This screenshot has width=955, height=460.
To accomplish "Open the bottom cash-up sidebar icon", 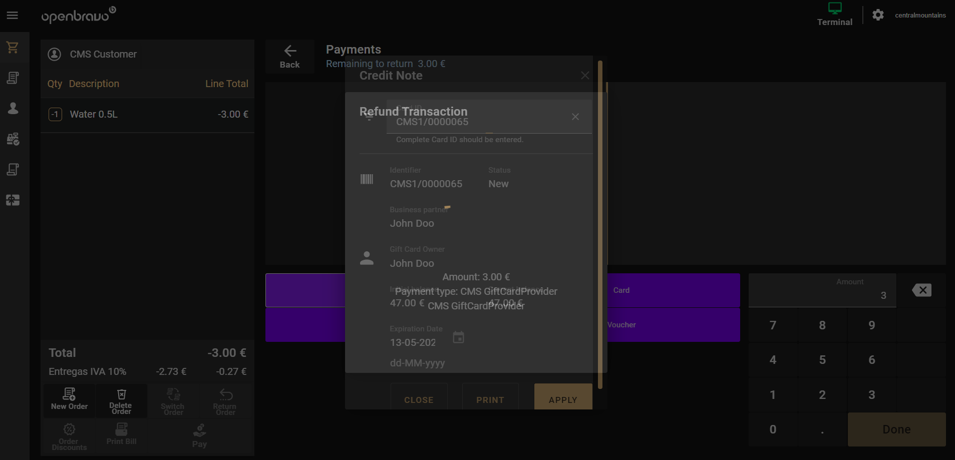I will [13, 200].
